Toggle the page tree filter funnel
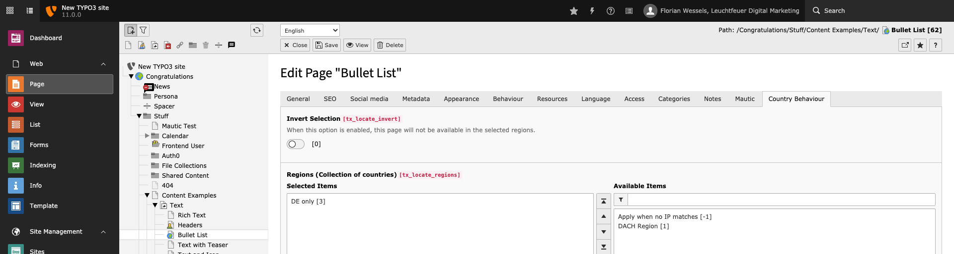 143,30
